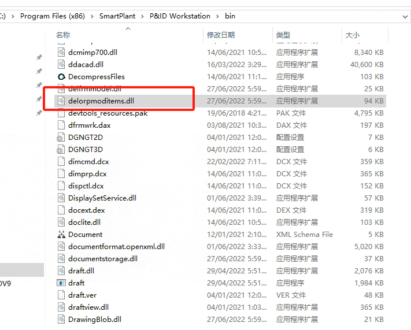
Task: Select the draft application icon
Action: click(x=61, y=283)
